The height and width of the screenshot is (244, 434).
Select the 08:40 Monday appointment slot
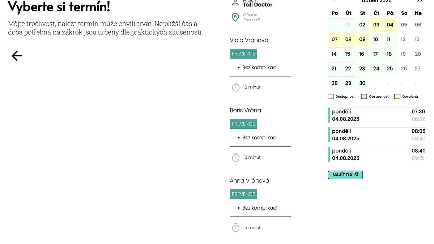pos(376,154)
